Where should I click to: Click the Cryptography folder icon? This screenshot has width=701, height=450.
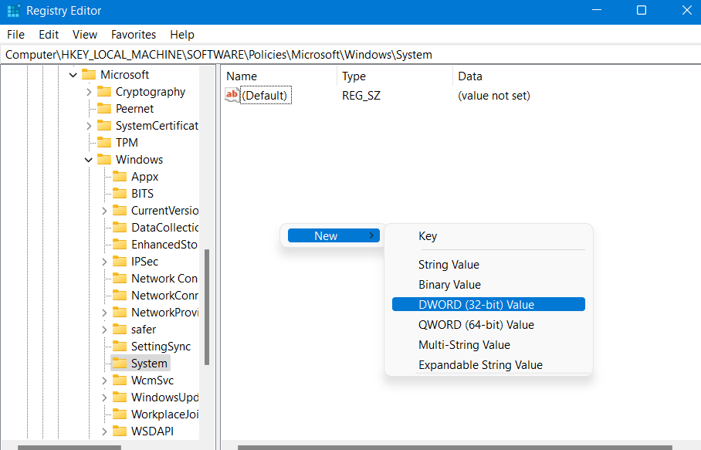pos(104,92)
